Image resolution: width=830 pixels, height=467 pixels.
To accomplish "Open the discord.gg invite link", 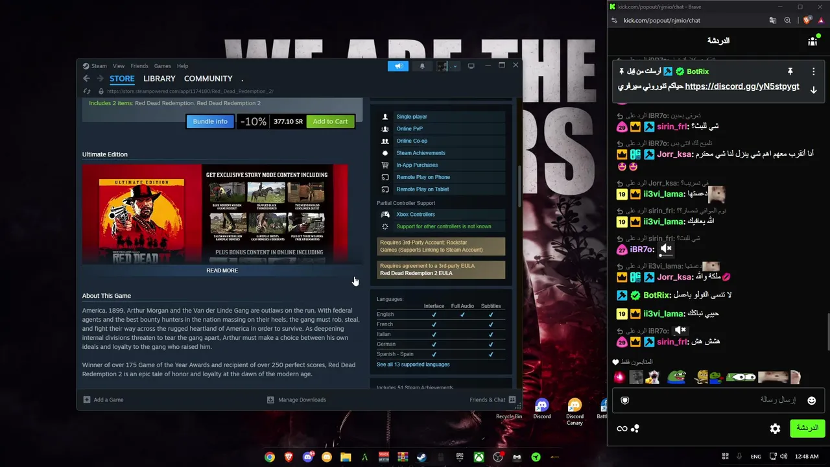I will pos(742,86).
